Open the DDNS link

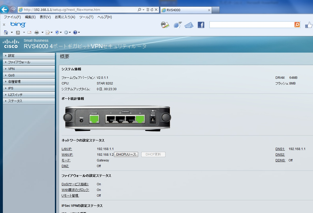coord(280,160)
